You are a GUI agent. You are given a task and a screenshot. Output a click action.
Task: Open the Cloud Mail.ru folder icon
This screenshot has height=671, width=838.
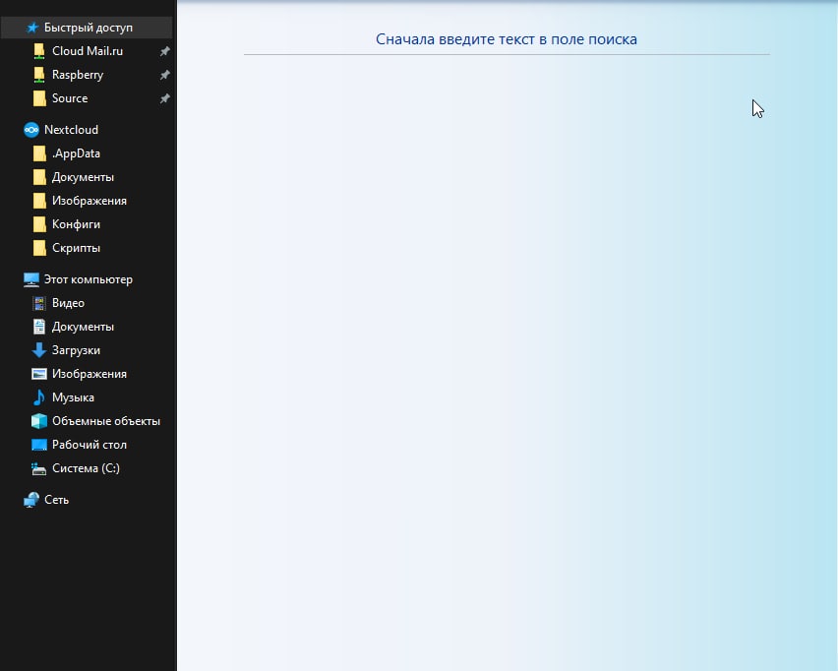click(x=39, y=51)
